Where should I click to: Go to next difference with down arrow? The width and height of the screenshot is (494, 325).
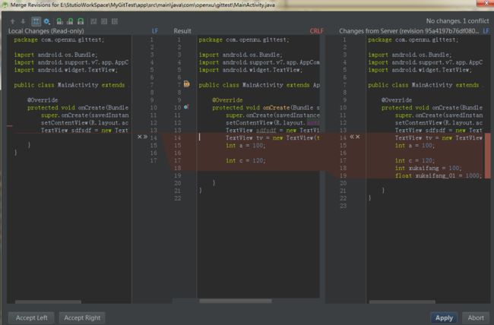[x=23, y=21]
